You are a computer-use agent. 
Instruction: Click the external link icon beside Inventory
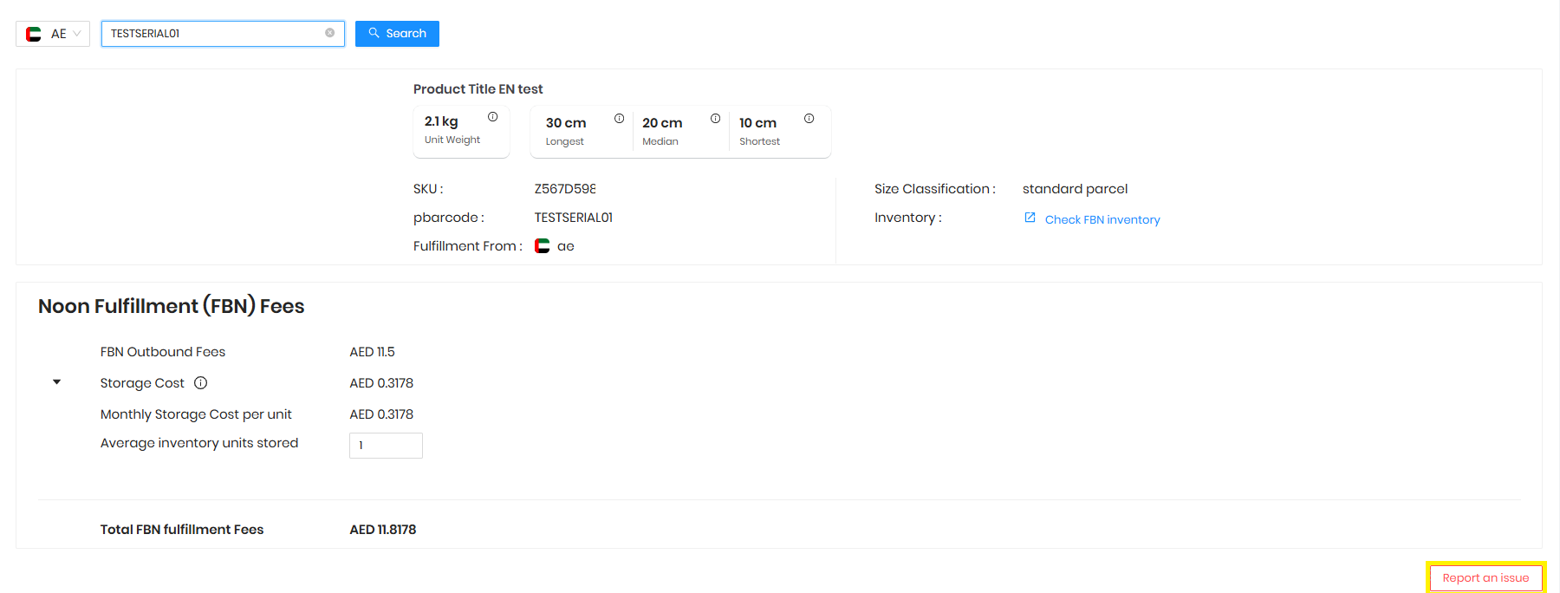point(1030,218)
